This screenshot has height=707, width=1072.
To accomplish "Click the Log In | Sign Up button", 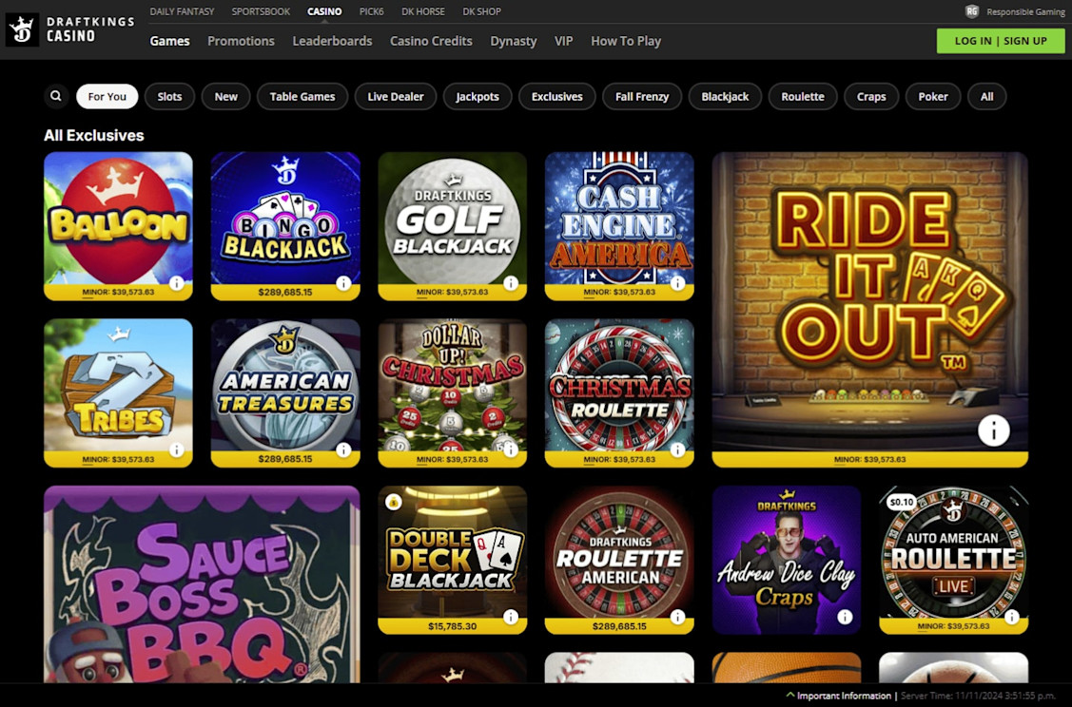I will (1001, 41).
